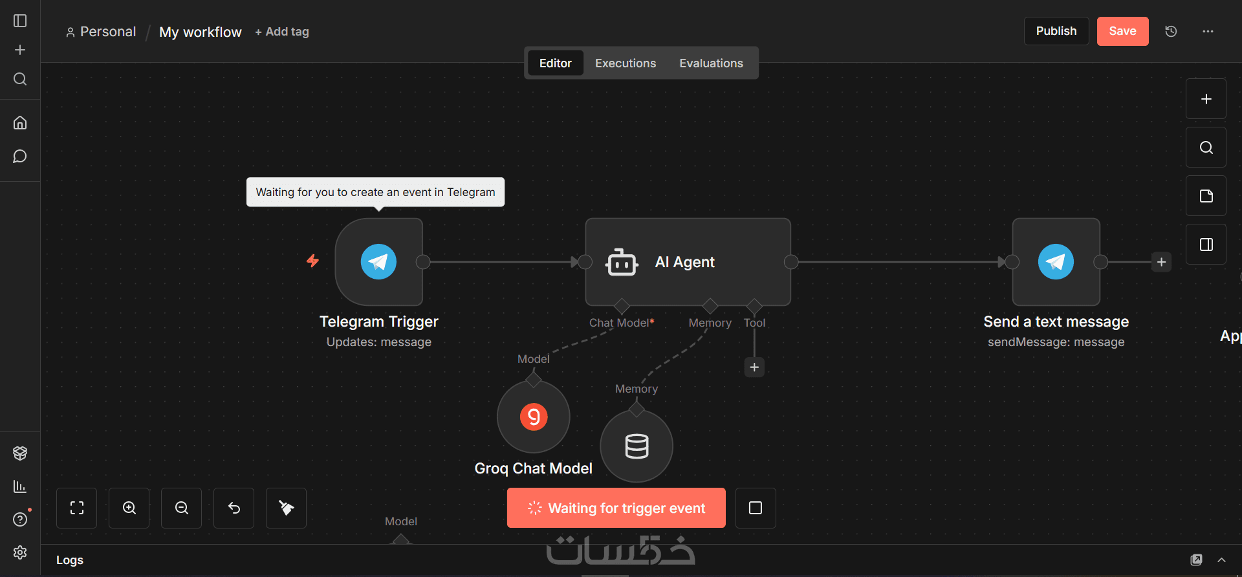Open search from the left sidebar
The width and height of the screenshot is (1242, 577).
(20, 79)
